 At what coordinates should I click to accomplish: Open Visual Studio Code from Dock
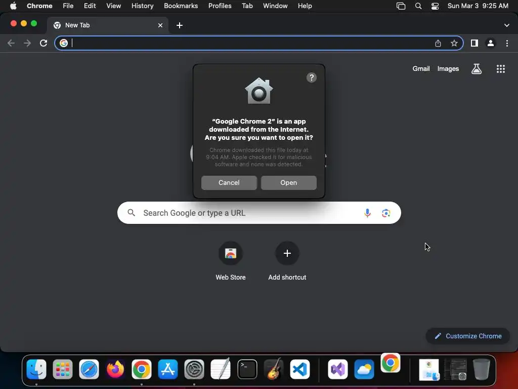[x=300, y=369]
